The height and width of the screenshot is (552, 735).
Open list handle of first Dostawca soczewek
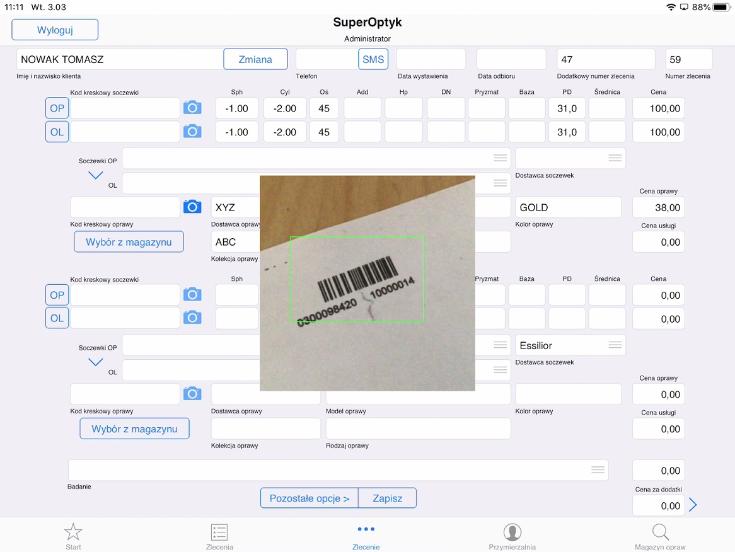click(615, 158)
